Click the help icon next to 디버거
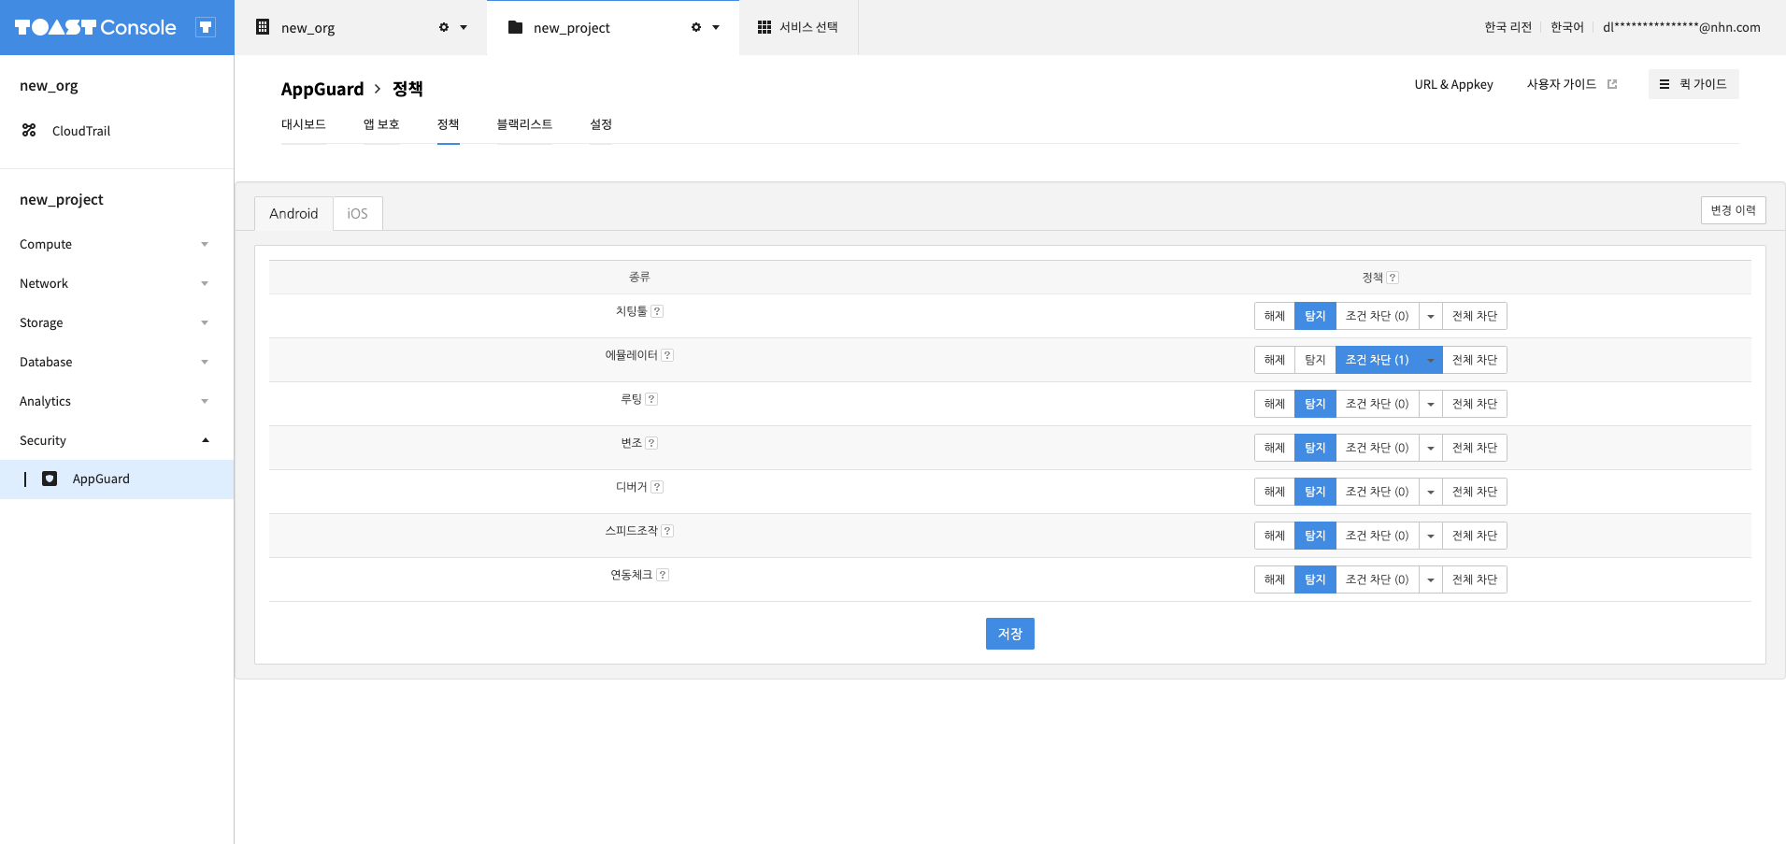The height and width of the screenshot is (844, 1786). click(x=657, y=487)
